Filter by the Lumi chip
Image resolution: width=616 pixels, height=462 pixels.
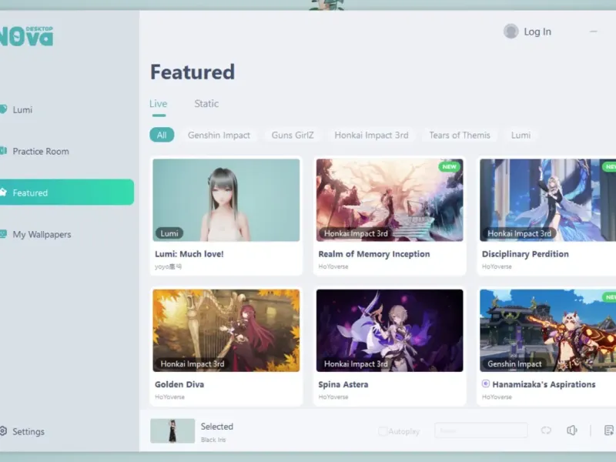521,136
